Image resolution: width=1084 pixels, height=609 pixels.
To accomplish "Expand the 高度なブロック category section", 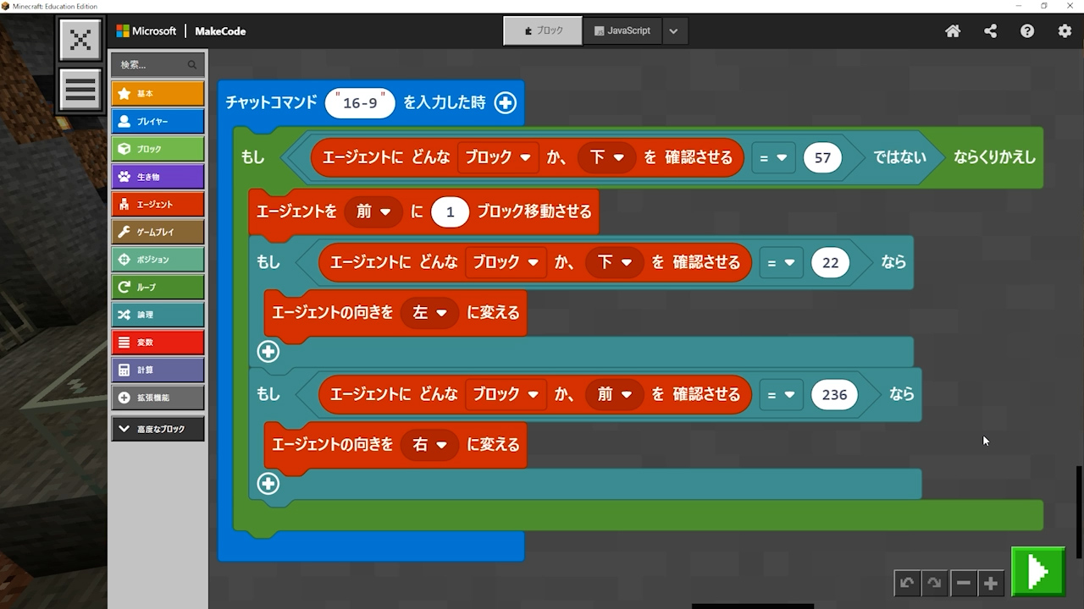I will [158, 429].
